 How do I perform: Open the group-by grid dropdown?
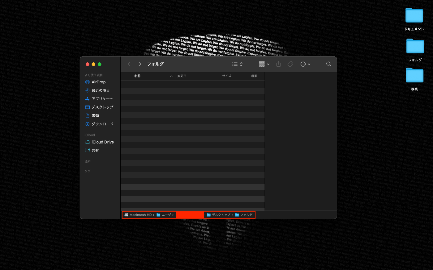[x=264, y=64]
